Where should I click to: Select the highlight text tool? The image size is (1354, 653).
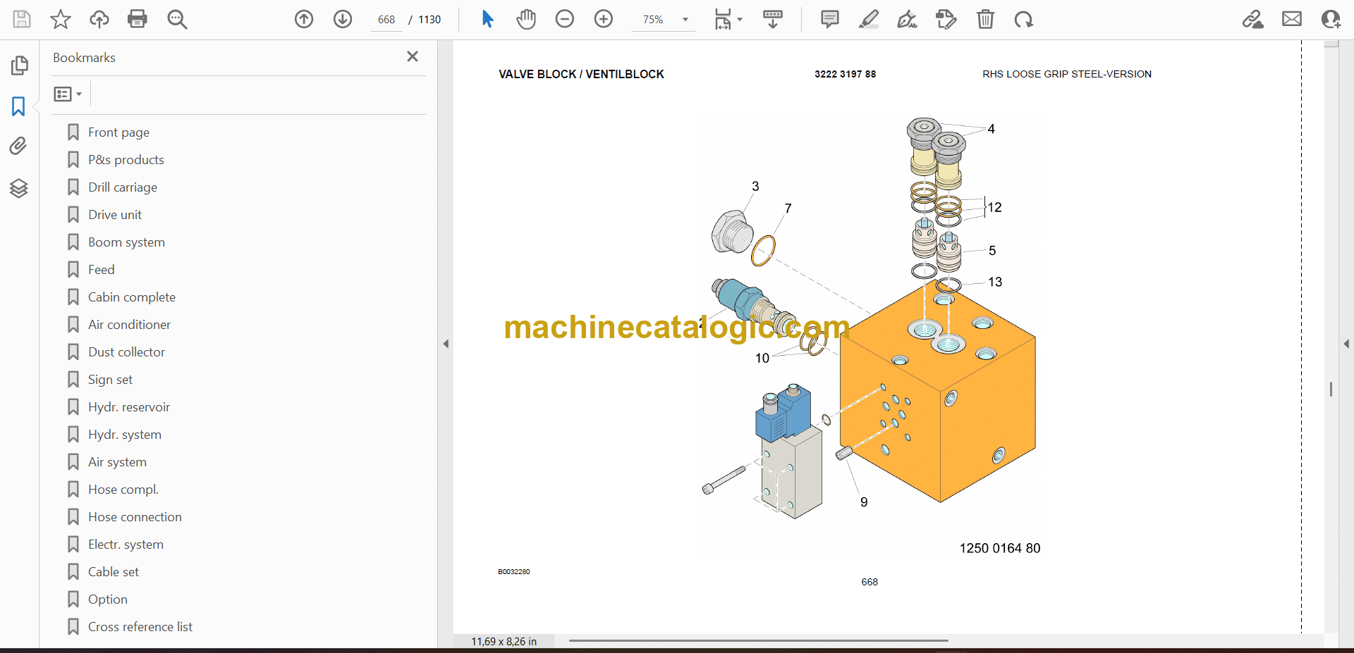pos(869,19)
